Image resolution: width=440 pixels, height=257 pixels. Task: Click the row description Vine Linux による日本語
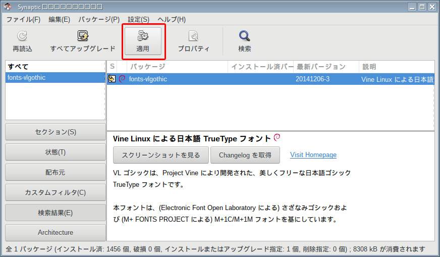tap(397, 79)
